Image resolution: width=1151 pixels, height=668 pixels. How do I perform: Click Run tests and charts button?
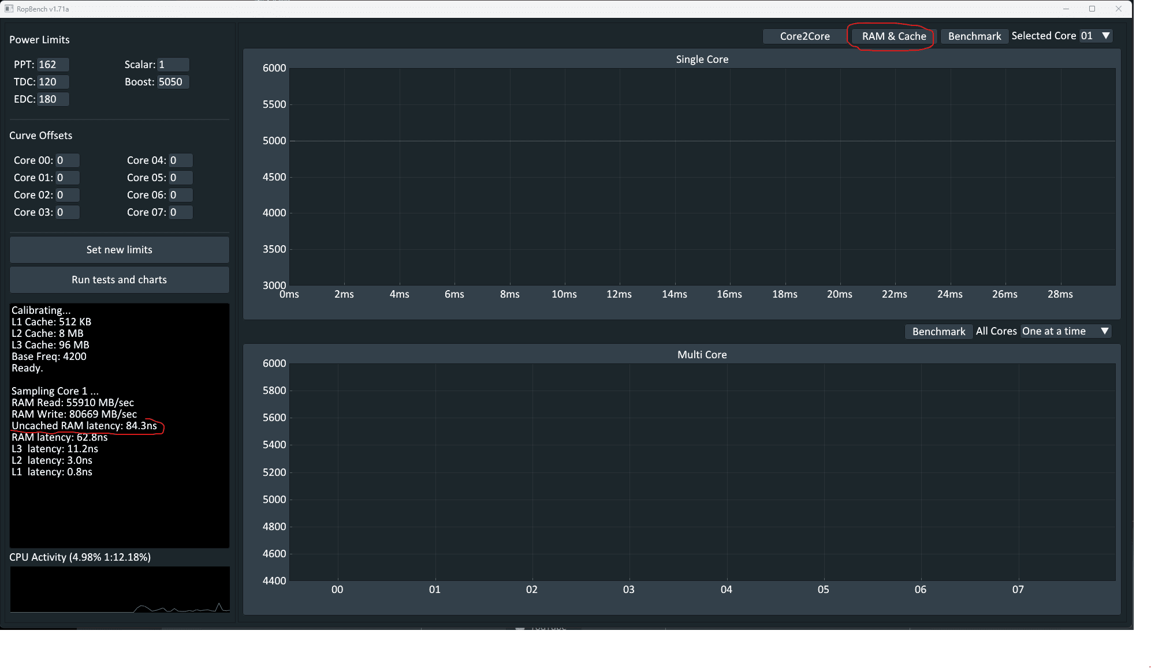[120, 280]
